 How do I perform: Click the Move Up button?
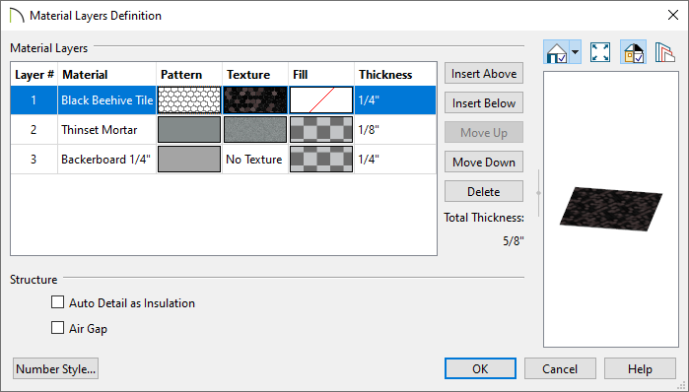484,133
